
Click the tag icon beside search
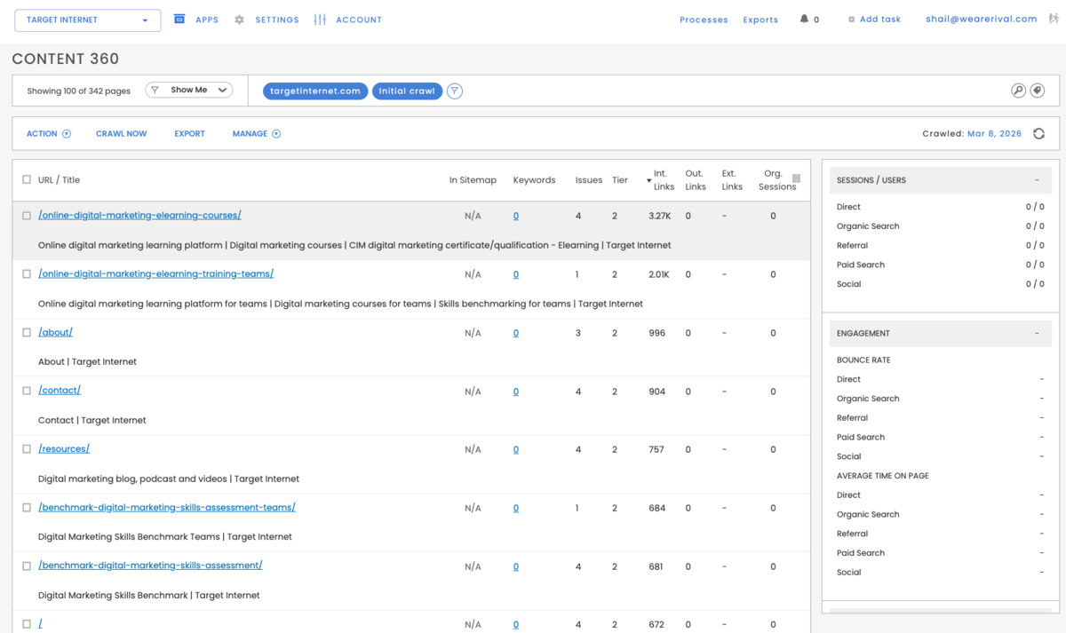1037,91
